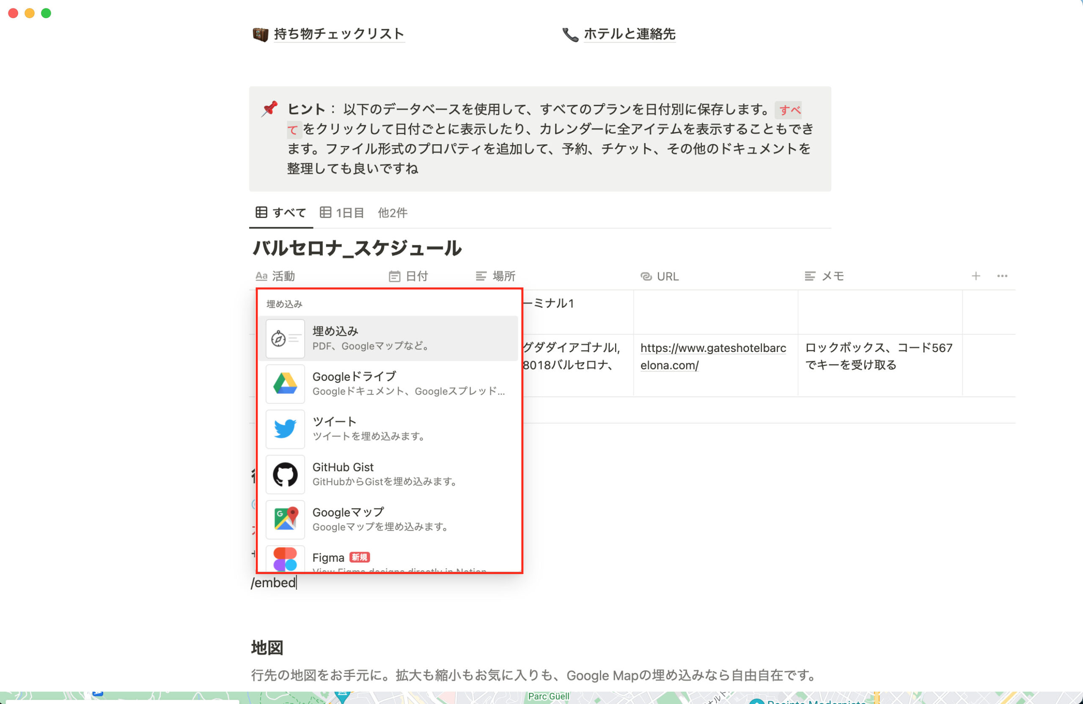Switch to the すべて table view tab
The image size is (1083, 704).
pos(281,212)
